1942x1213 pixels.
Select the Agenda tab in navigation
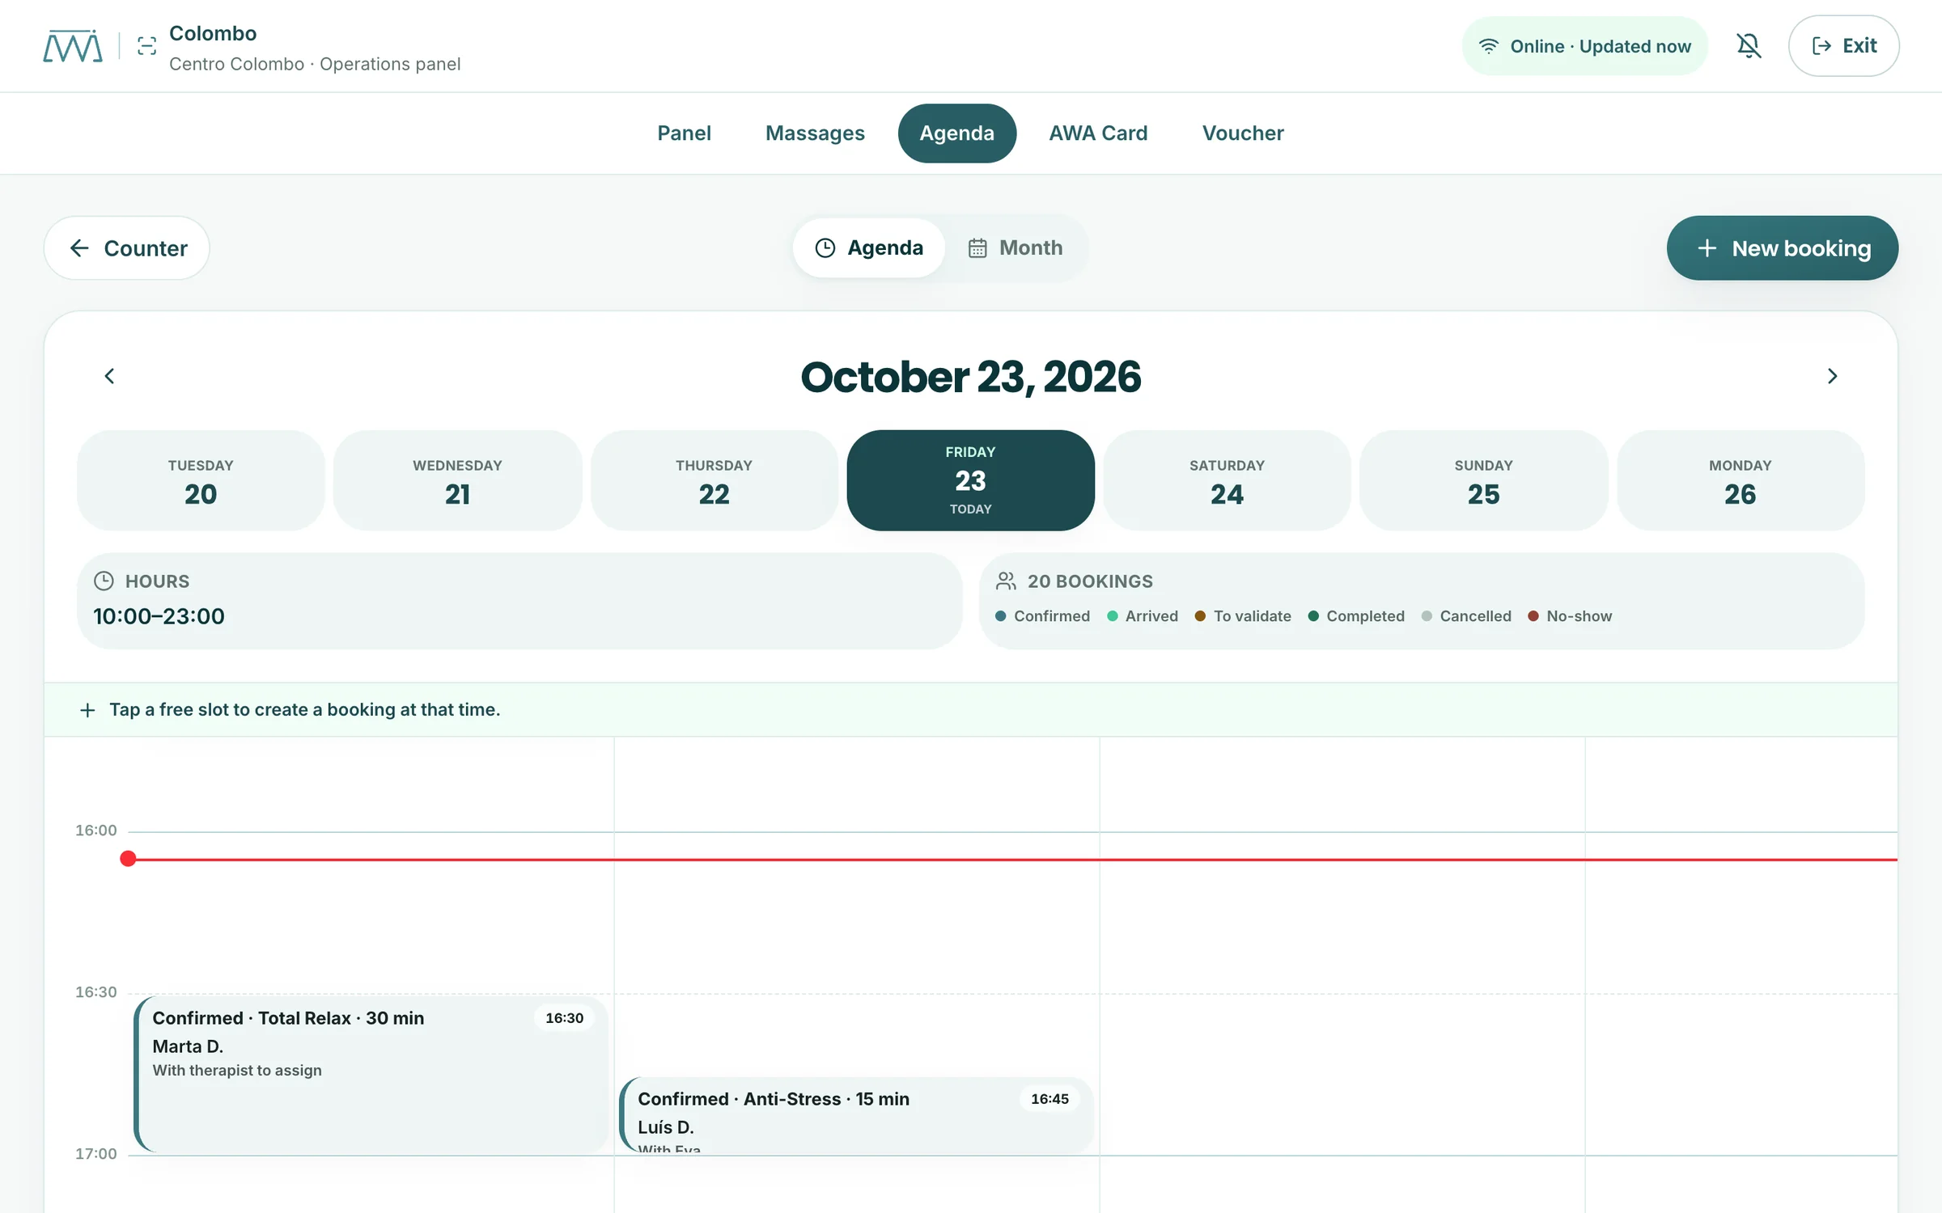(956, 133)
